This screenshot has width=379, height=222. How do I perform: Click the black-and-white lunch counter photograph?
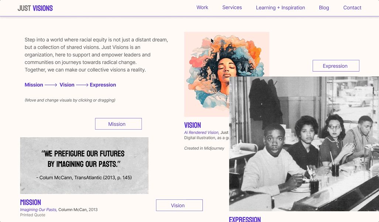304,144
